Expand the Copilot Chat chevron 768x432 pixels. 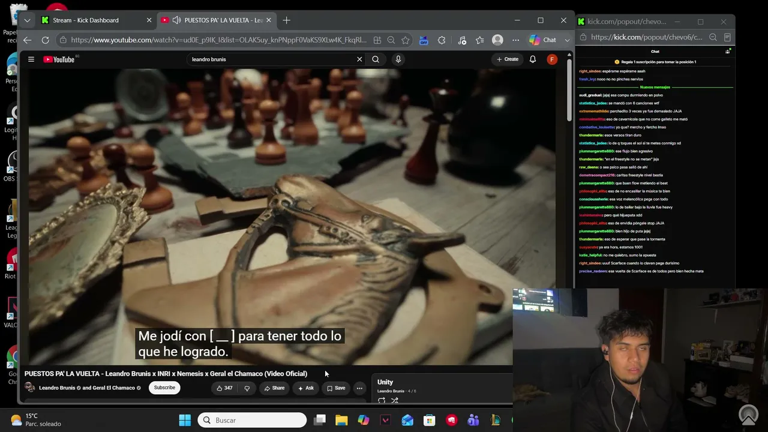pyautogui.click(x=567, y=40)
